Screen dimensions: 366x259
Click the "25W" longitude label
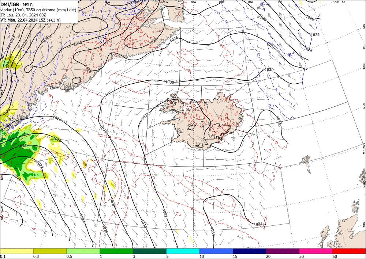165,2
